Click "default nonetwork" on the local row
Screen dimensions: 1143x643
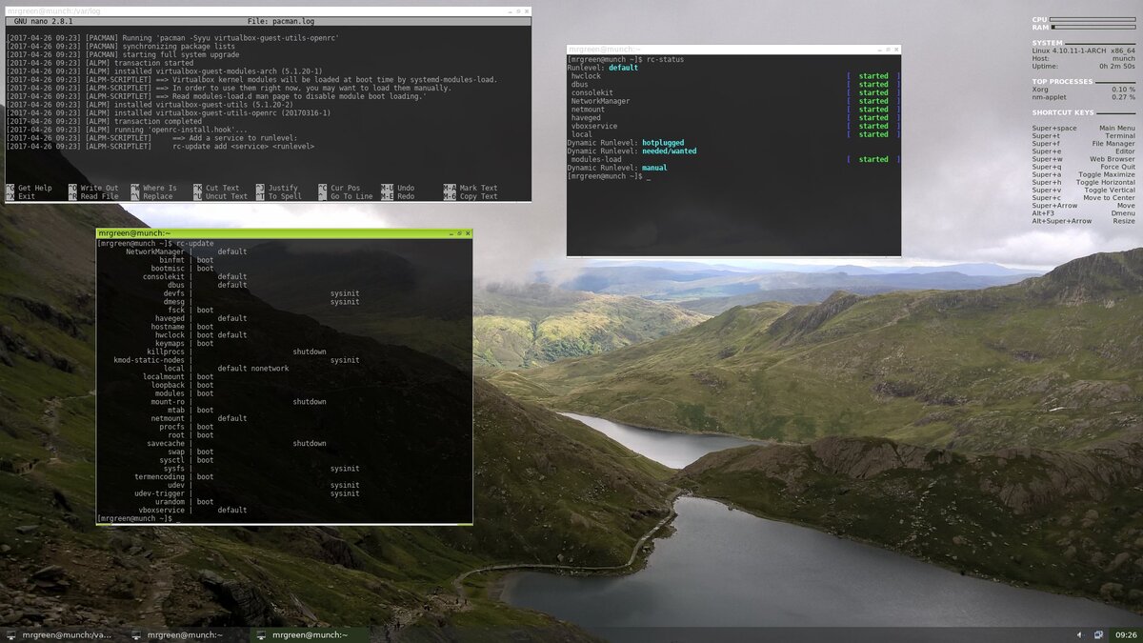point(252,369)
